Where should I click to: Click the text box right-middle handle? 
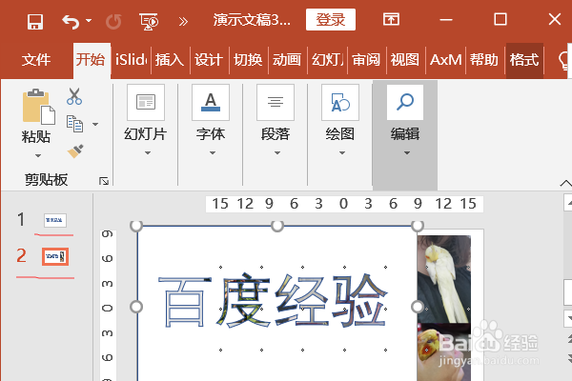coord(418,307)
